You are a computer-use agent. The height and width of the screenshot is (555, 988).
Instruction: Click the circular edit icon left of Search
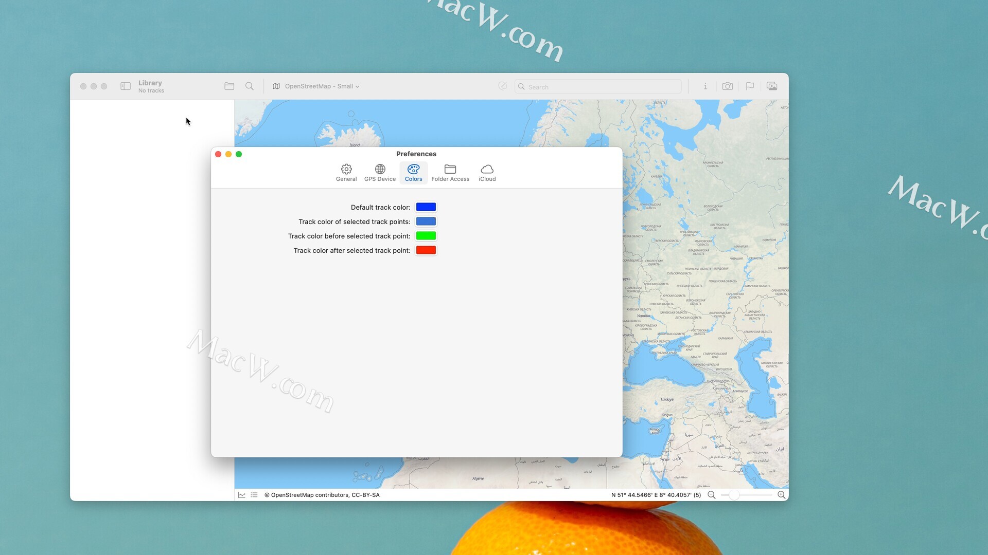coord(503,86)
